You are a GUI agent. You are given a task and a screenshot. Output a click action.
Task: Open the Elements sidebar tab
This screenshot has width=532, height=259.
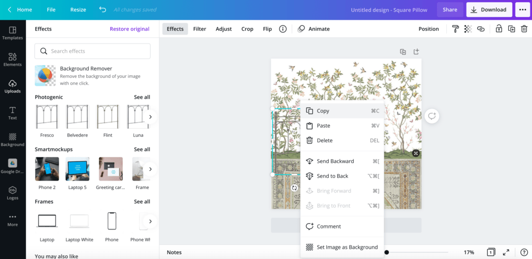pos(12,60)
